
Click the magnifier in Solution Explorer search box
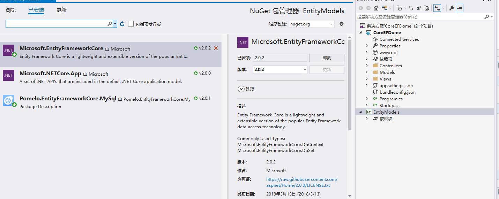[487, 17]
